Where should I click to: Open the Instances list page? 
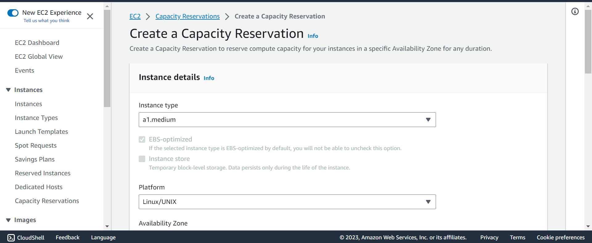[28, 104]
